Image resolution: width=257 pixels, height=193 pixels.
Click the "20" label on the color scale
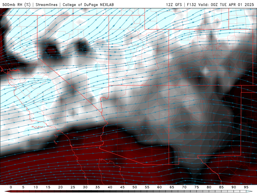point(60,187)
